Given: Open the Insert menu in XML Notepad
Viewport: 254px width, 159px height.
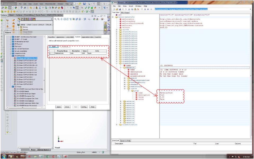Looking at the screenshot, I should [131, 6].
